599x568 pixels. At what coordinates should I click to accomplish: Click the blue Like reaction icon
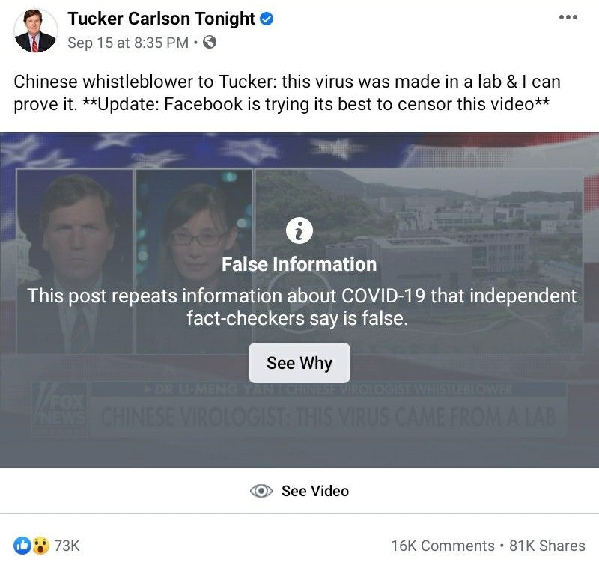22,546
